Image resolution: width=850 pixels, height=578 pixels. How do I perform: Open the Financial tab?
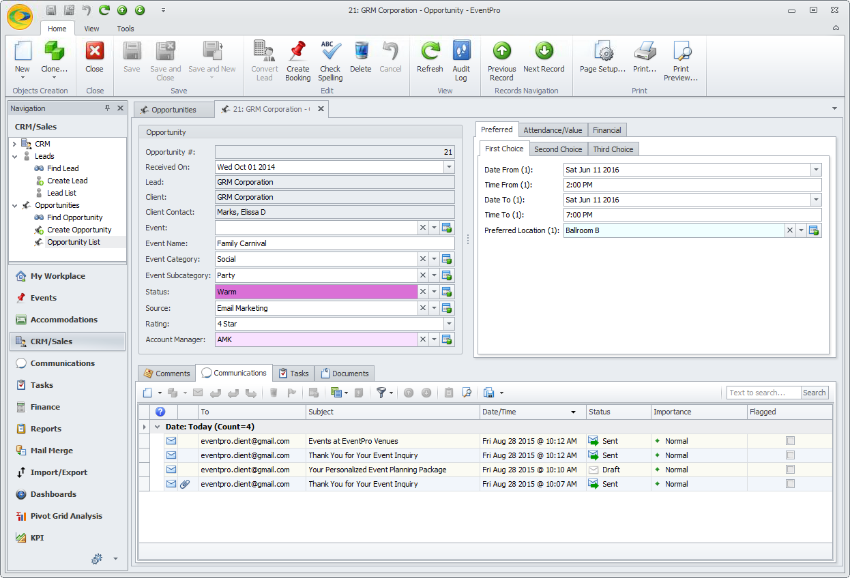coord(607,130)
